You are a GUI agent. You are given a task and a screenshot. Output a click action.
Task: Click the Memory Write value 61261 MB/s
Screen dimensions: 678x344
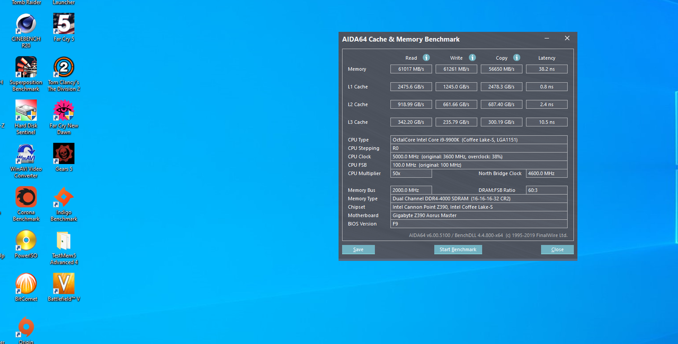click(456, 69)
